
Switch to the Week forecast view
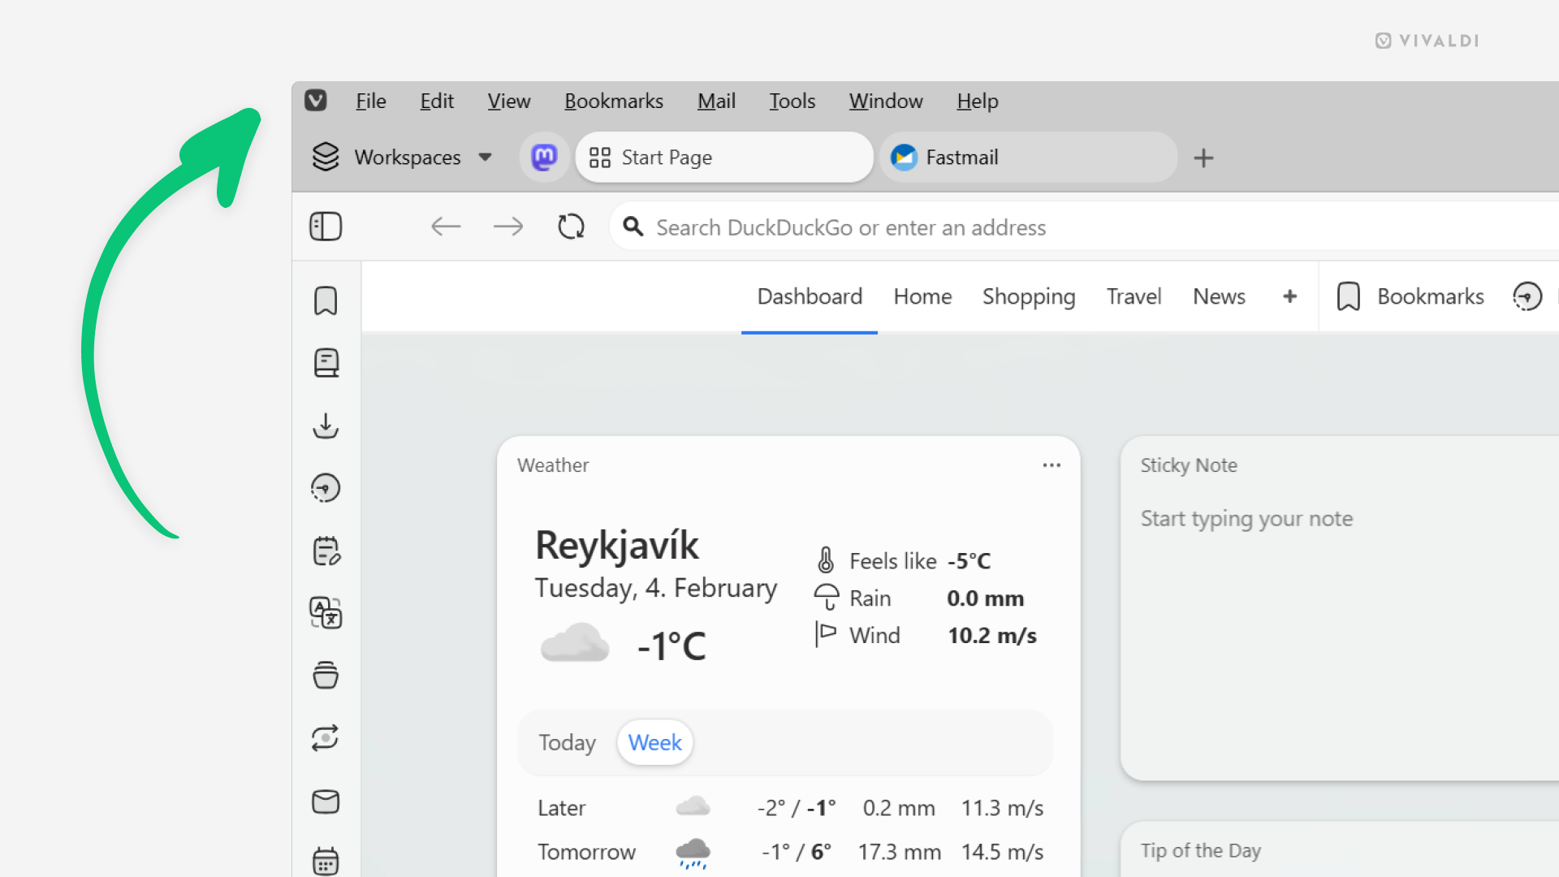coord(654,742)
